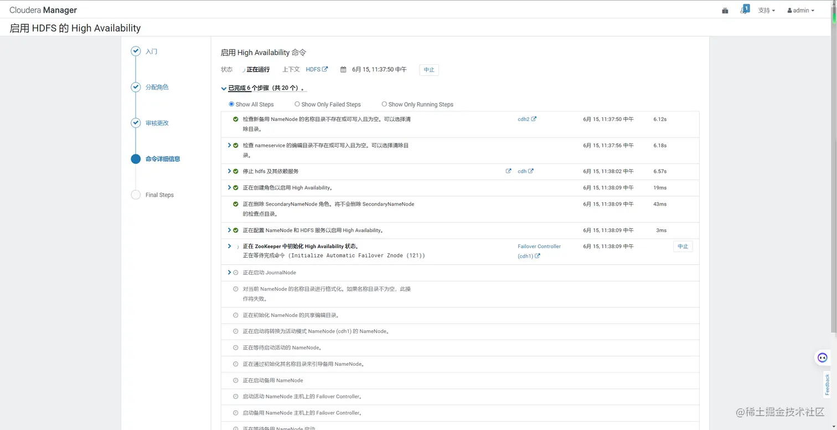837x430 pixels.
Task: Select Show Only Failed Steps radio button
Action: 297,104
